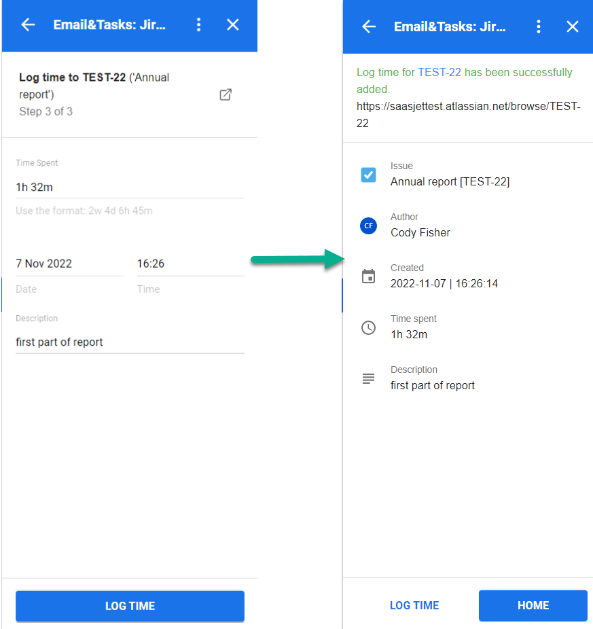This screenshot has height=629, width=593.
Task: Open the overflow menu on the left panel
Action: [198, 24]
